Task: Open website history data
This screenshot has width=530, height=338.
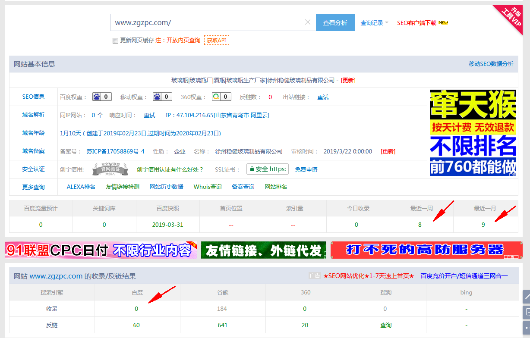Action: pyautogui.click(x=167, y=187)
